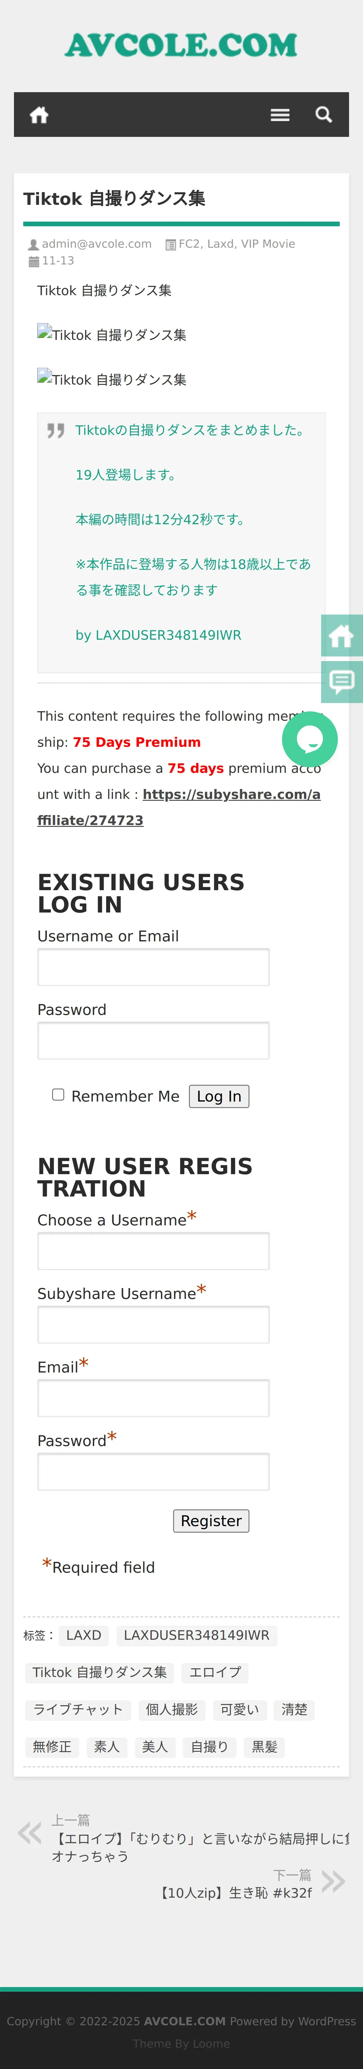Click the 個人撮影 tag
Viewport: 363px width, 2069px height.
tap(171, 1709)
